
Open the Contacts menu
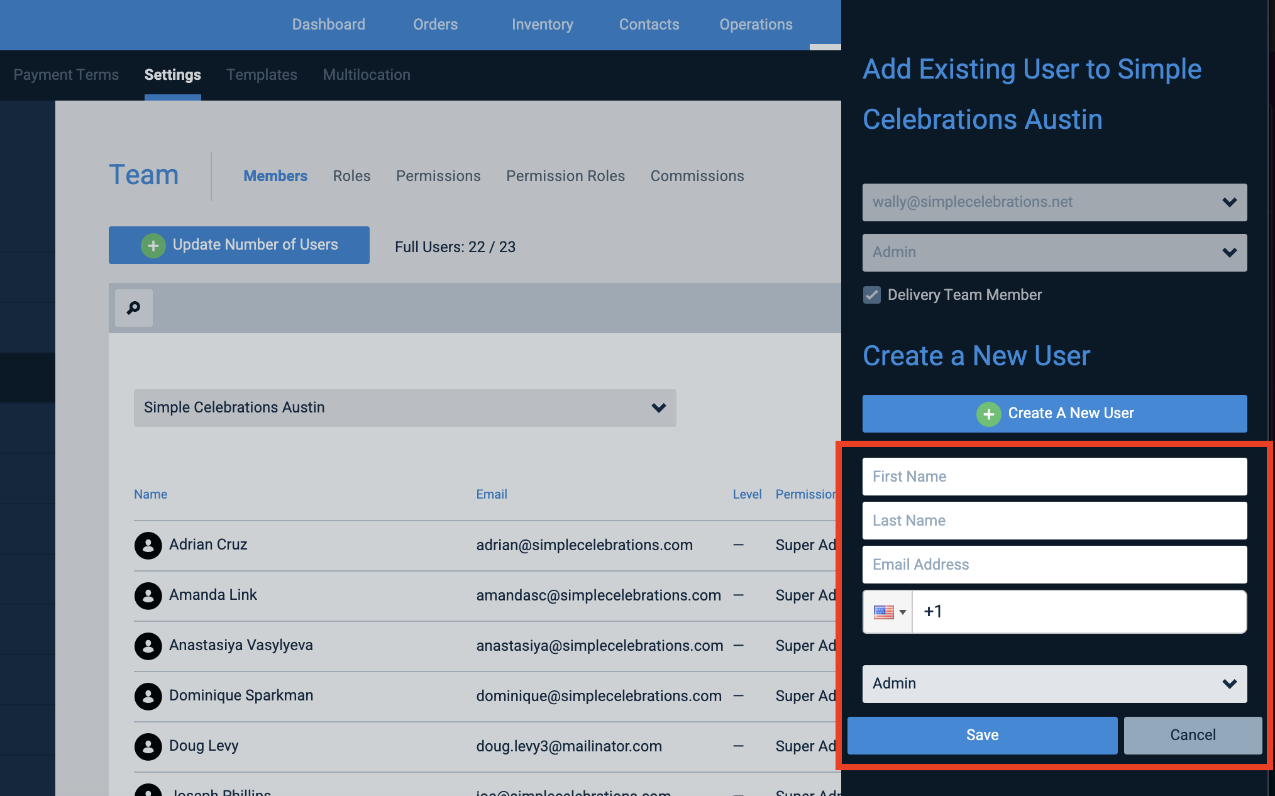(649, 25)
